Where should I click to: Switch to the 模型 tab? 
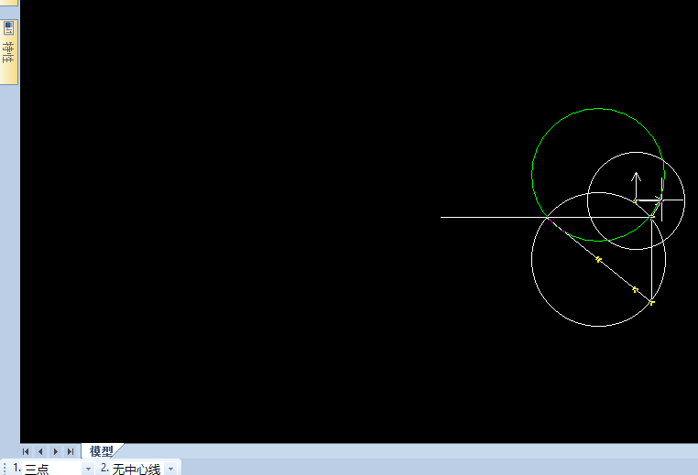tap(102, 451)
